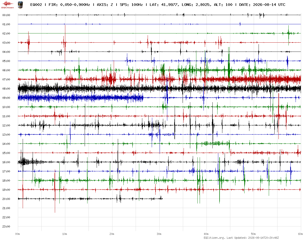Click the 14:00 hour label

point(6,144)
